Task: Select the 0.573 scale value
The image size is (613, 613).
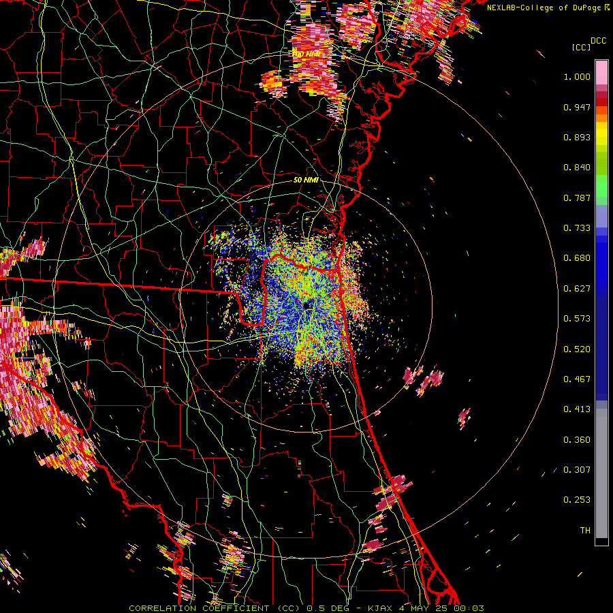Action: [577, 319]
